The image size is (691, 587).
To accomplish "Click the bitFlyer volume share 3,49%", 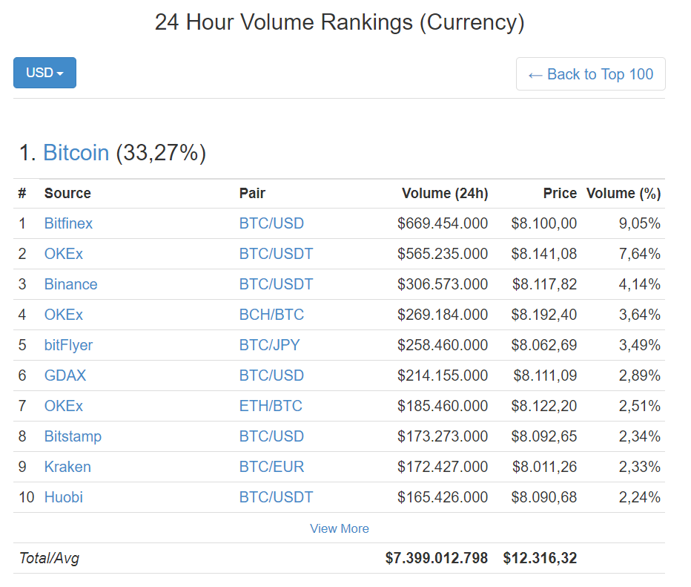I will pos(639,345).
